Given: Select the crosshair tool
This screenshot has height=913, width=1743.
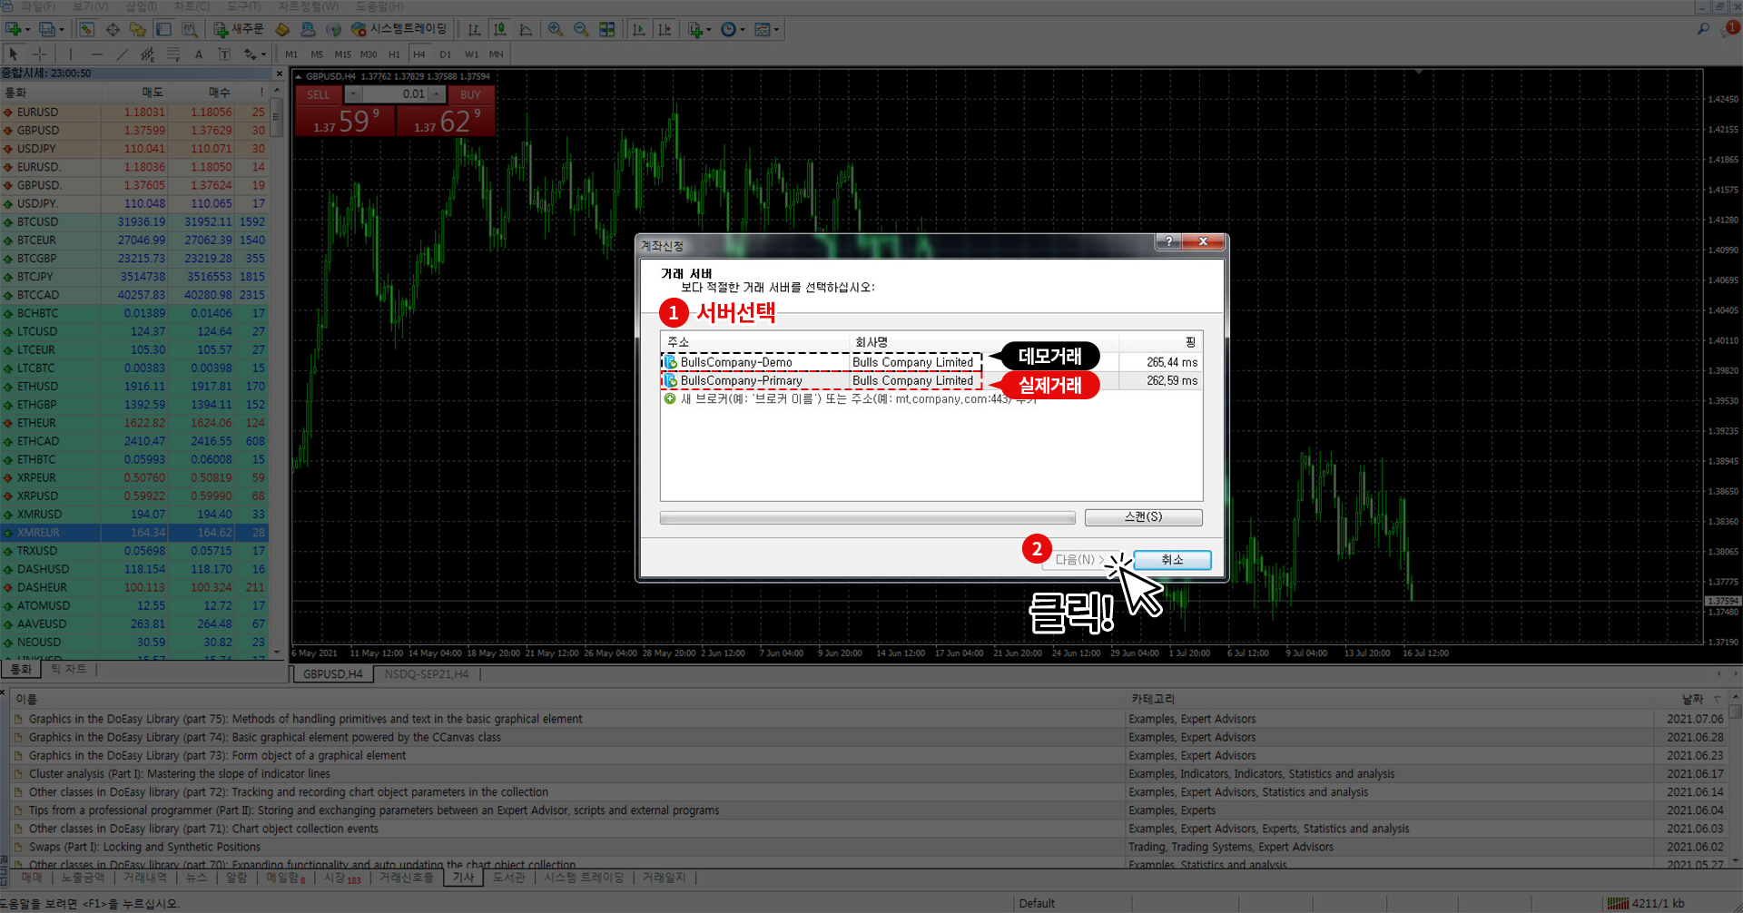Looking at the screenshot, I should coord(39,54).
